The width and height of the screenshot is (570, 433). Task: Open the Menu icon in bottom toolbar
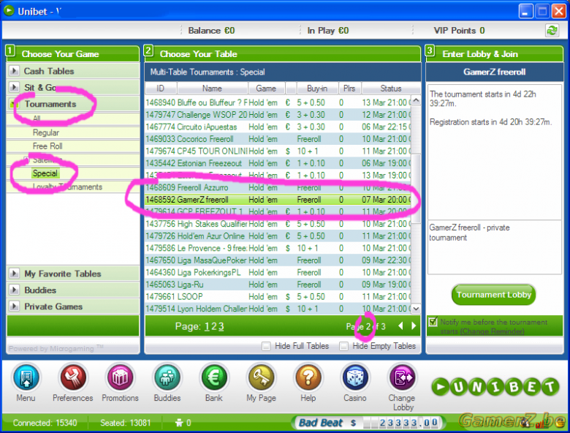click(x=26, y=378)
